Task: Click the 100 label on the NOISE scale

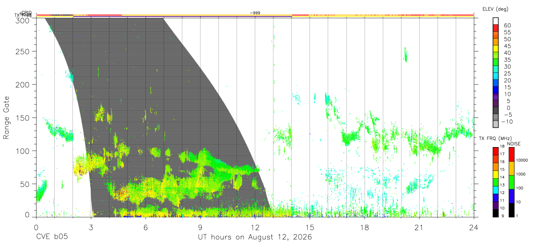Action: [x=519, y=188]
